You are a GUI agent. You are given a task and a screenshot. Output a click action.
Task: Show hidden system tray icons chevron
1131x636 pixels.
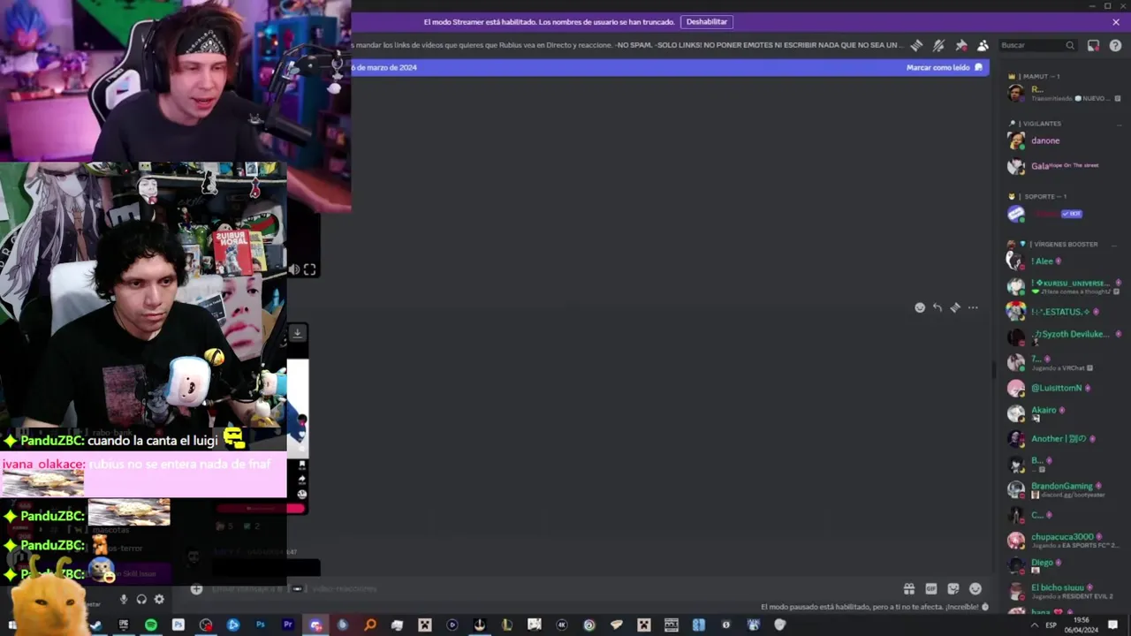[1035, 625]
